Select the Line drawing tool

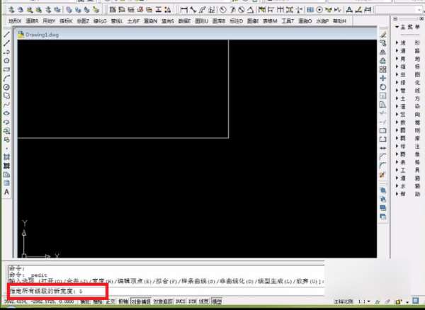coord(6,35)
